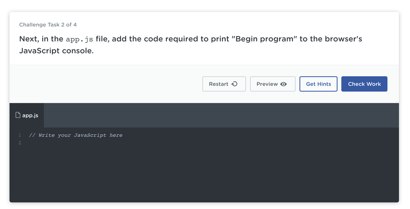The height and width of the screenshot is (209, 410).
Task: Click line number 1 in the gutter
Action: 20,135
